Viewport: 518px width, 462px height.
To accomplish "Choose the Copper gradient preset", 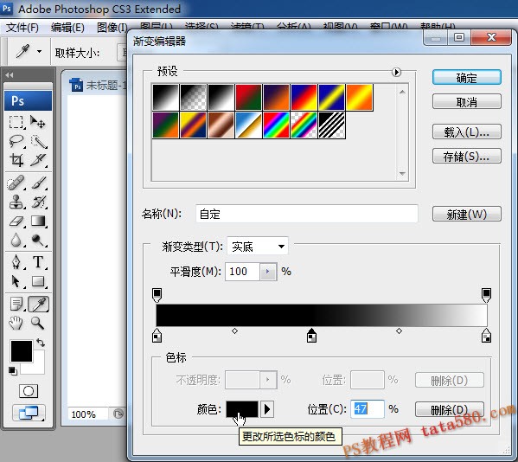I will [221, 125].
